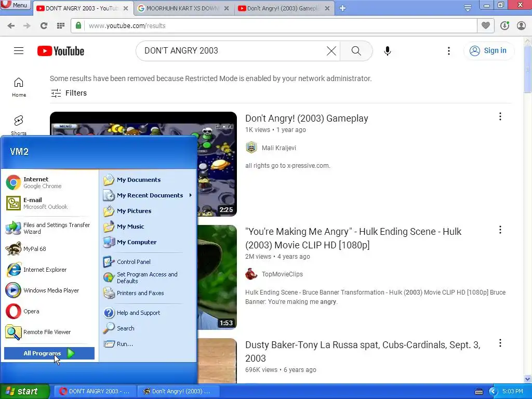
Task: Open Opera account profile icon
Action: point(521,26)
